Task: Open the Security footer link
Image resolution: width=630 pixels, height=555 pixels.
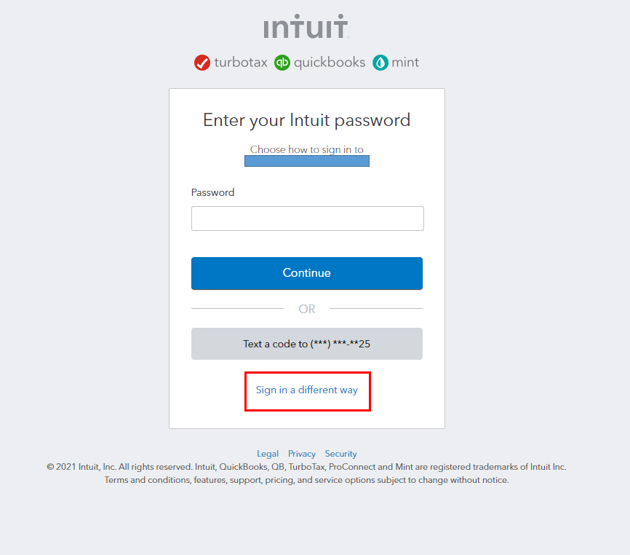Action: pyautogui.click(x=340, y=454)
